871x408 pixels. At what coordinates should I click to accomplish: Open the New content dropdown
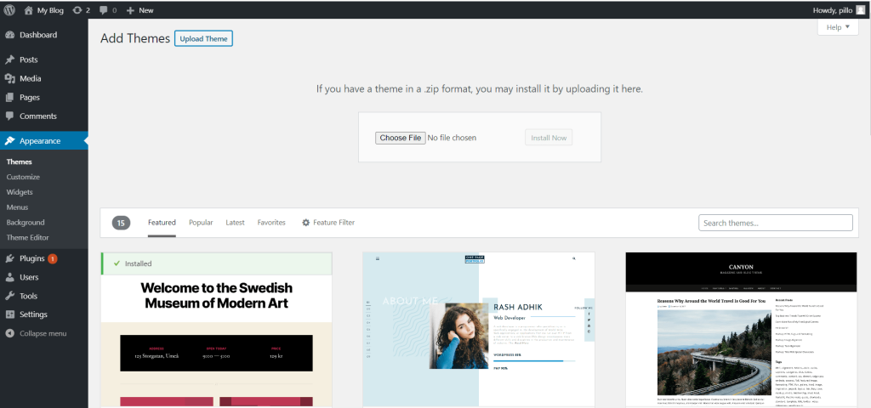[x=140, y=10]
